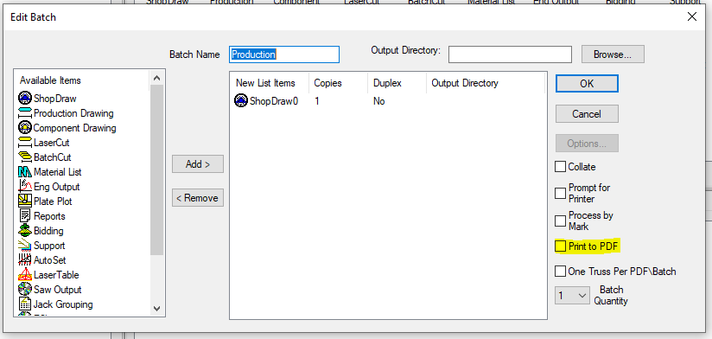Select the ShopDraw icon in Available Items
The height and width of the screenshot is (339, 712).
tap(25, 99)
